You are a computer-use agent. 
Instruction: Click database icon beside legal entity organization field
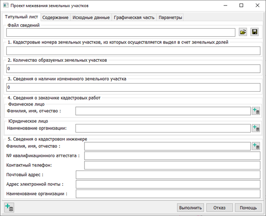[x=256, y=128]
